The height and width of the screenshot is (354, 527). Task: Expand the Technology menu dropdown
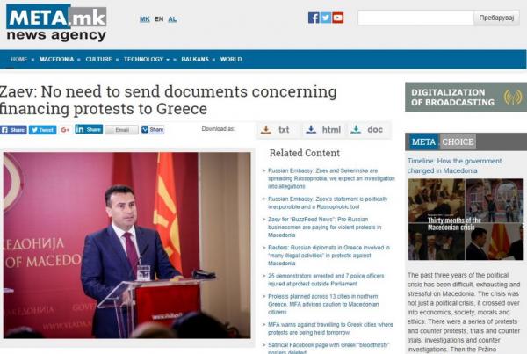coord(147,59)
